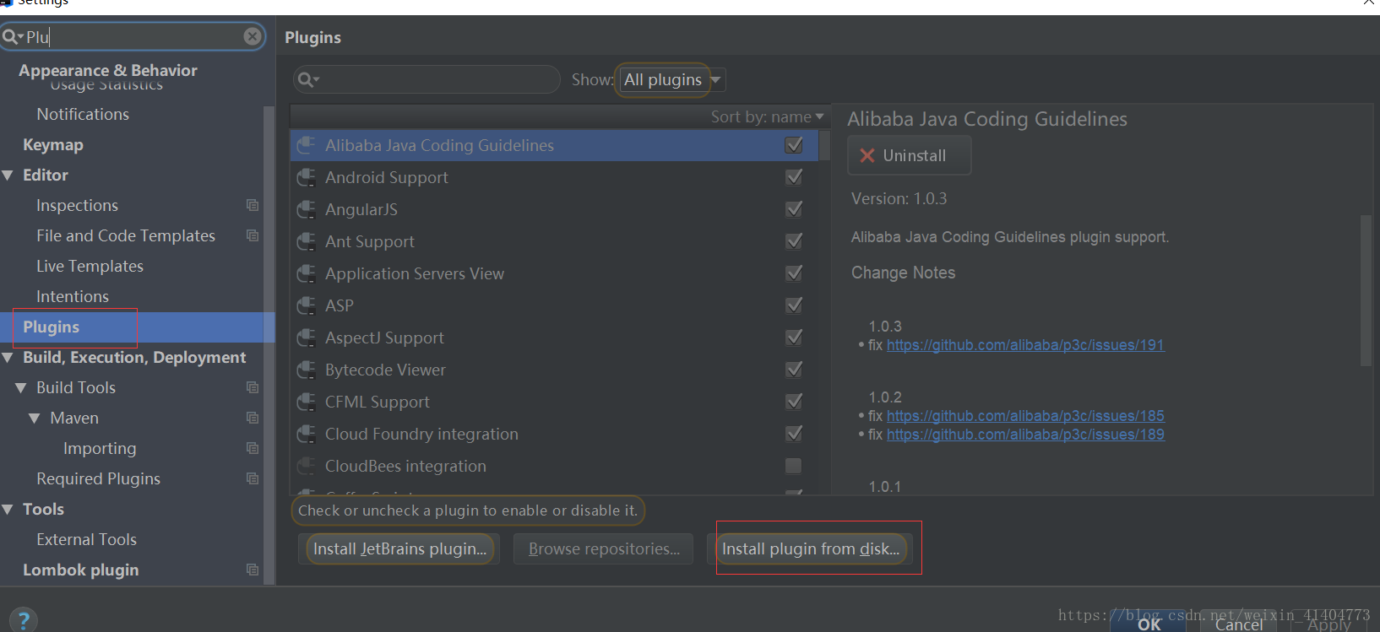
Task: Click the Ant Support plugin icon
Action: 307,241
